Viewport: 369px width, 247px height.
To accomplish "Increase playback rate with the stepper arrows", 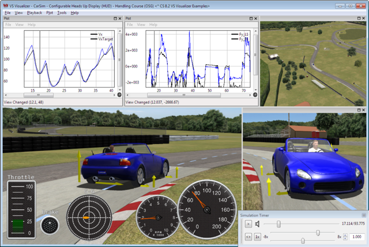I will click(345, 235).
